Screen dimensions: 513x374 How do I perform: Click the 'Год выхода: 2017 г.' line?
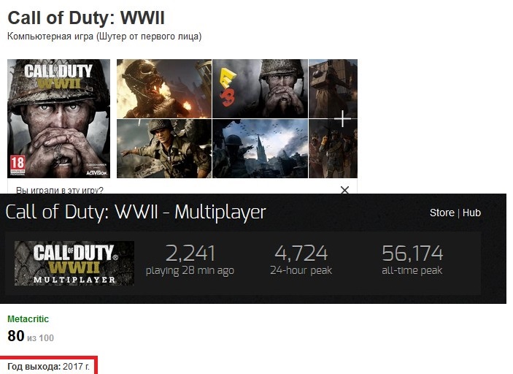(x=48, y=367)
